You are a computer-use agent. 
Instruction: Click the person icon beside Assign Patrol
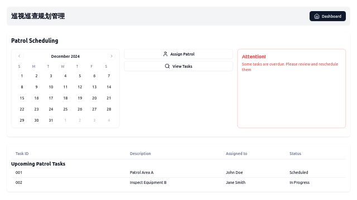coord(165,54)
